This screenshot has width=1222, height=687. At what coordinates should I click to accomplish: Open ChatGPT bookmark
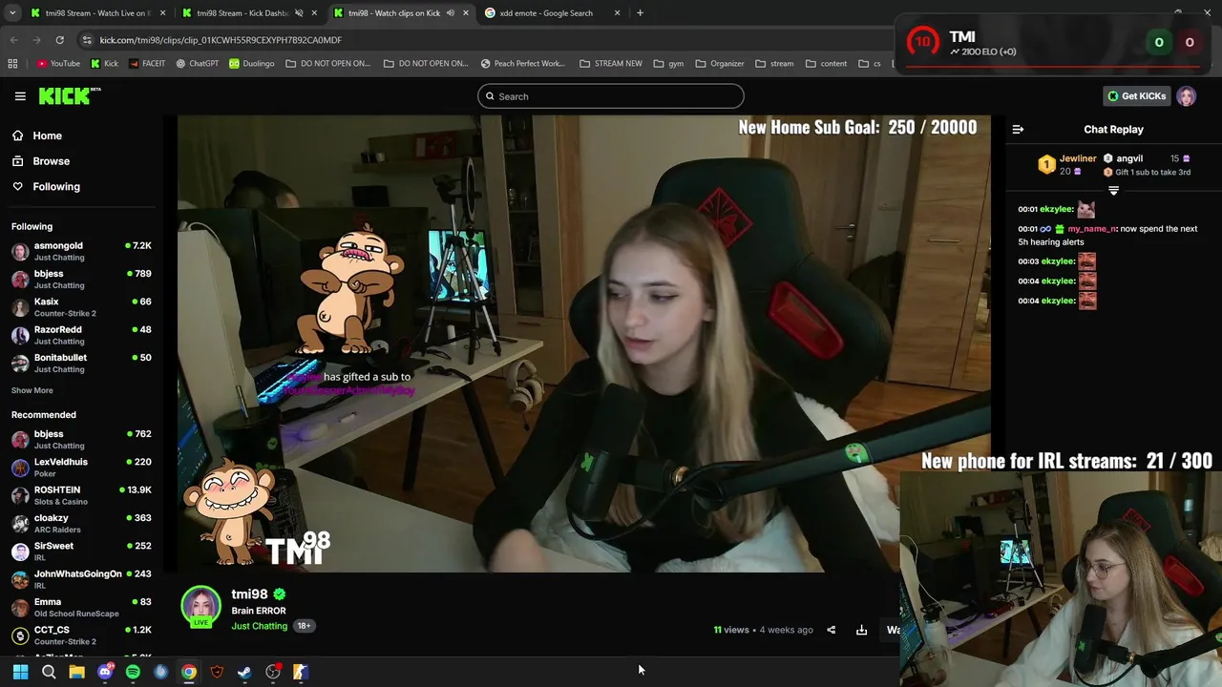click(x=197, y=64)
